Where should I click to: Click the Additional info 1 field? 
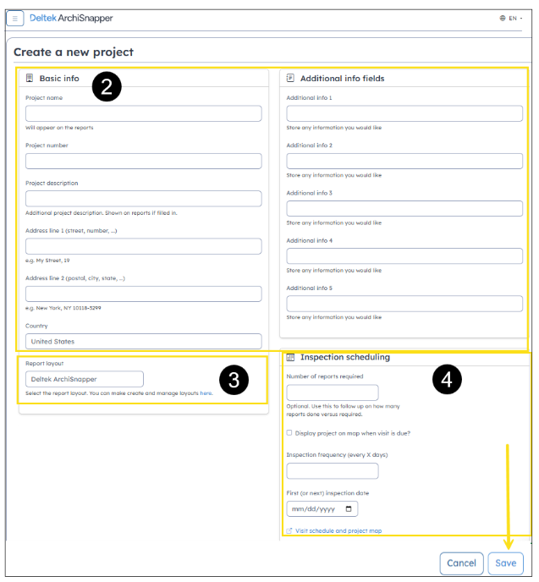(404, 113)
